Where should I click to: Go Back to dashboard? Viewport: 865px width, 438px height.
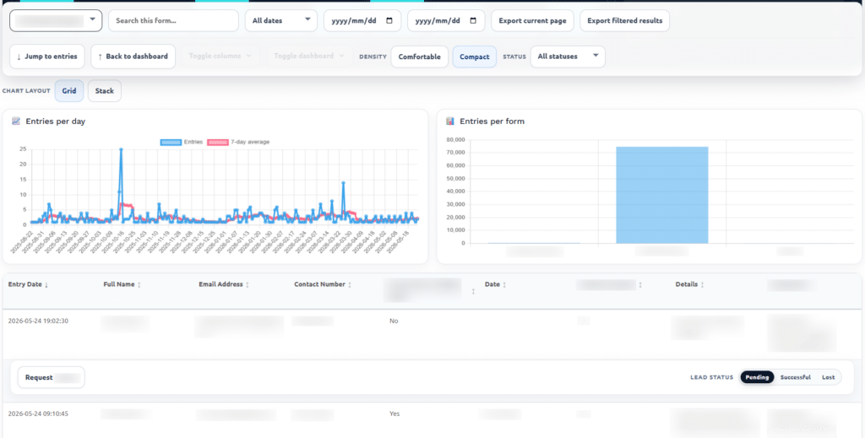click(133, 57)
